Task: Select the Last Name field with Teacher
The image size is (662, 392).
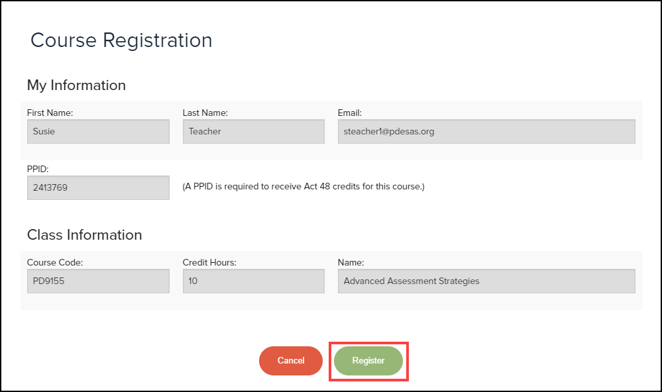Action: click(x=253, y=131)
